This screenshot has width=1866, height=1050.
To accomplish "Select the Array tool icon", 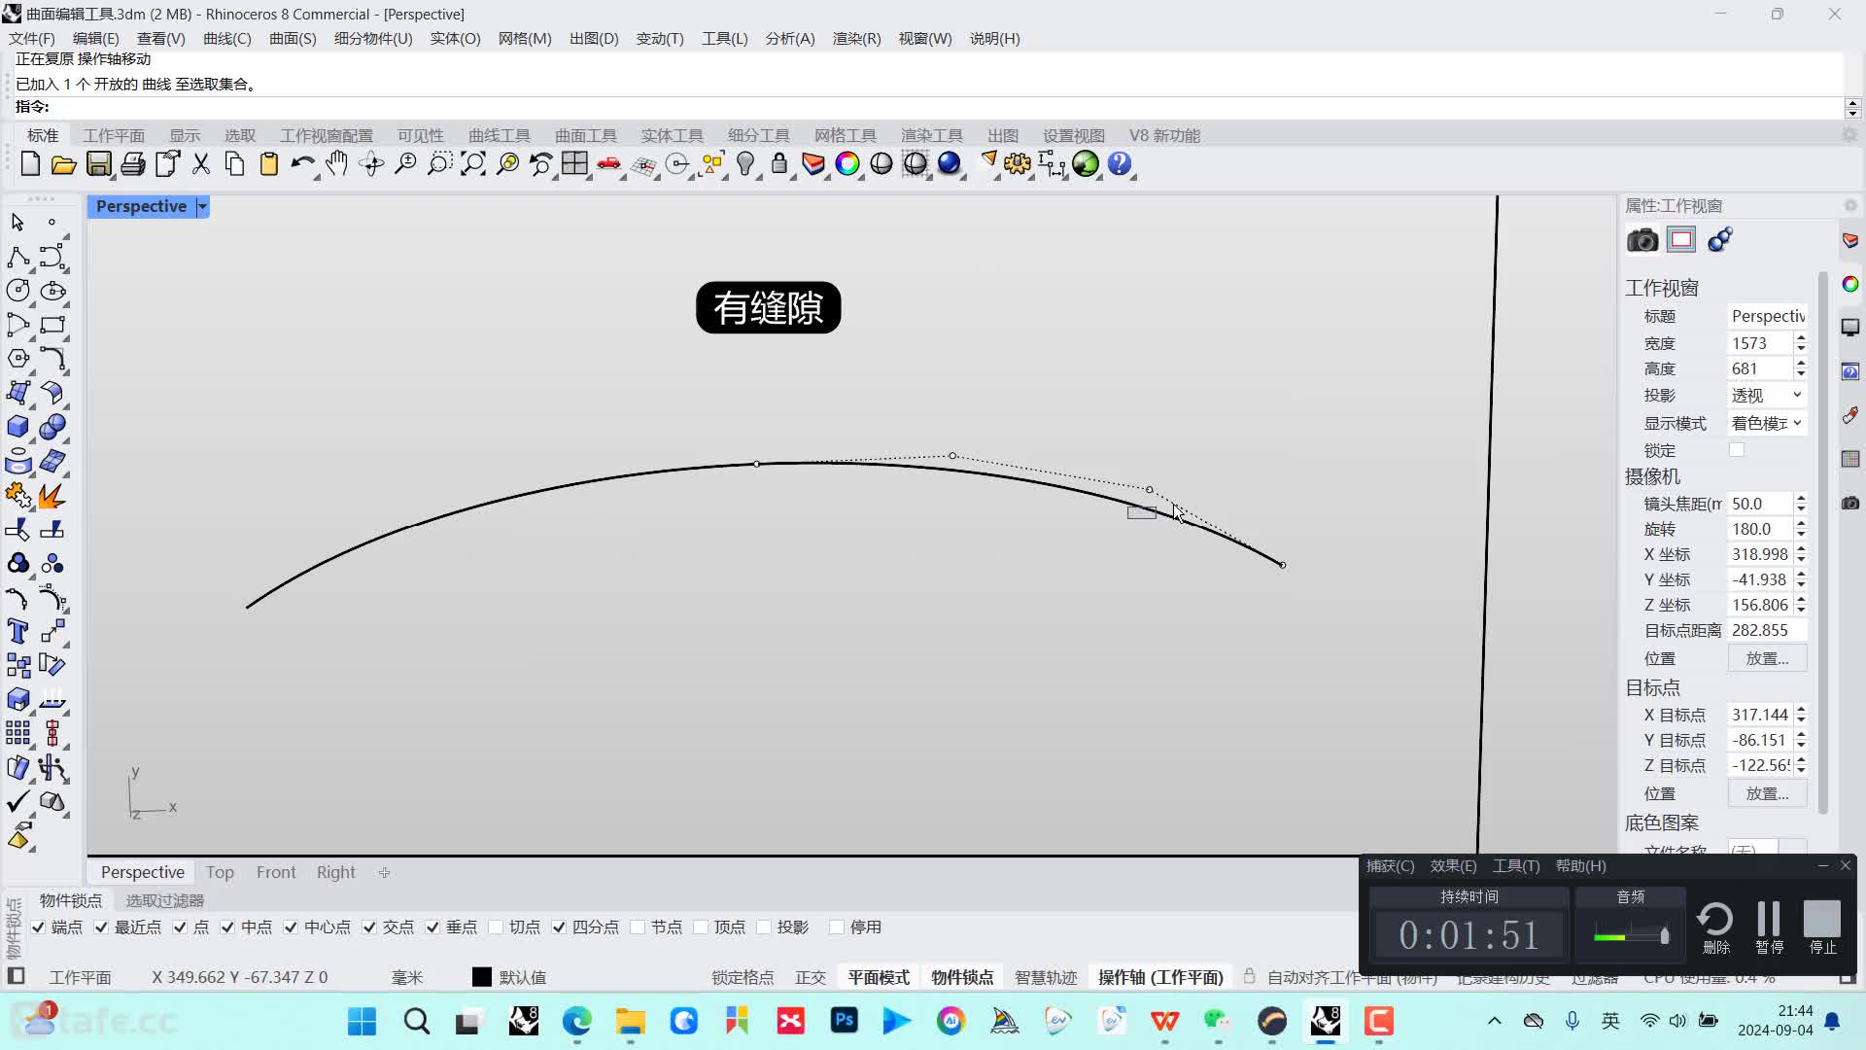I will pos(17,733).
